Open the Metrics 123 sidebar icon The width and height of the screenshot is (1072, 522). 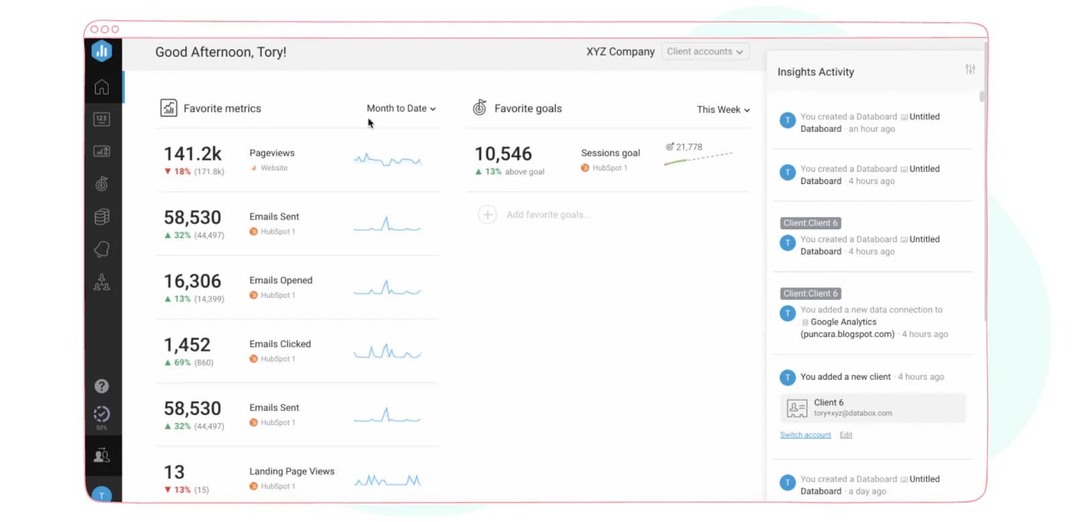(102, 119)
